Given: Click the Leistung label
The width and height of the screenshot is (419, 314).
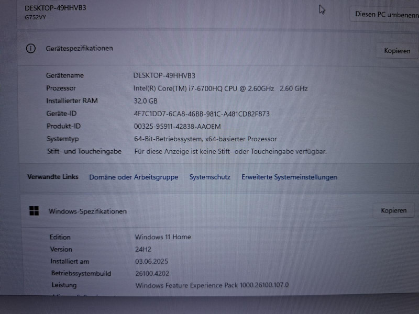Looking at the screenshot, I should [x=64, y=285].
